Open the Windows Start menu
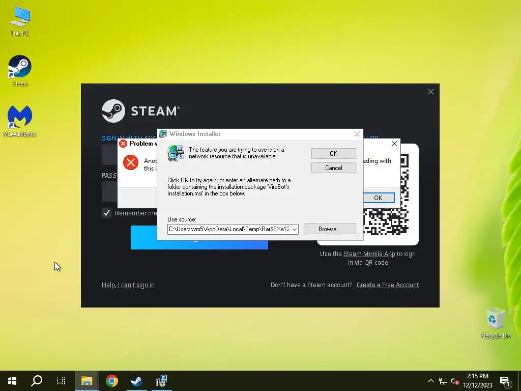Image resolution: width=521 pixels, height=391 pixels. coord(12,381)
